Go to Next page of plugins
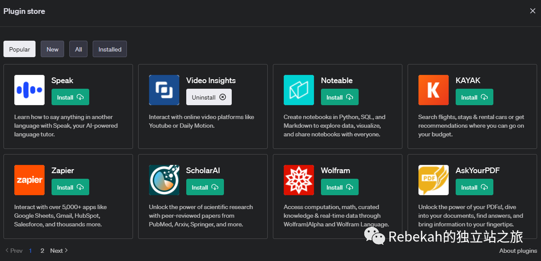 [59, 251]
